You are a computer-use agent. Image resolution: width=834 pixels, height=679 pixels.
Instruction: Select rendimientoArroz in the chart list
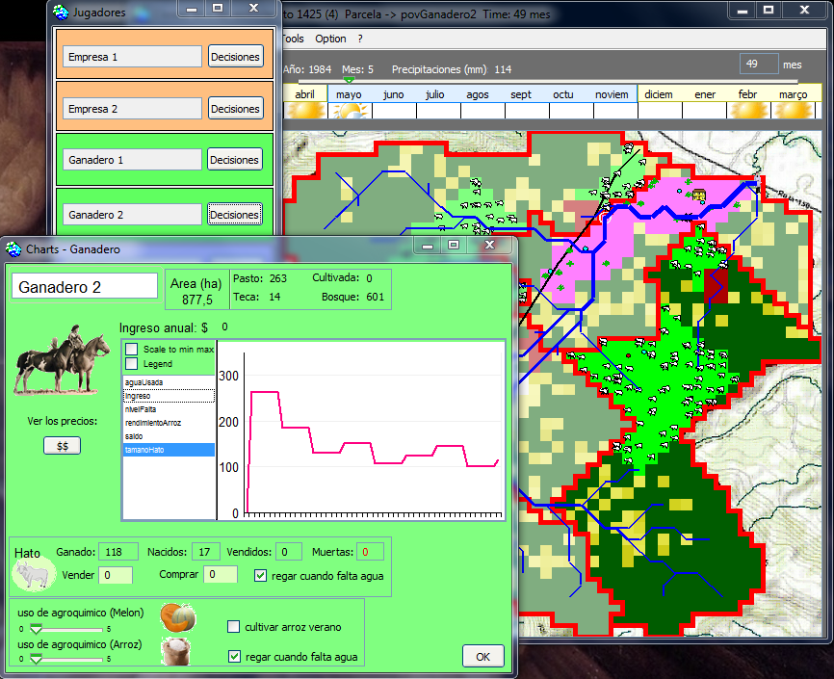point(153,423)
